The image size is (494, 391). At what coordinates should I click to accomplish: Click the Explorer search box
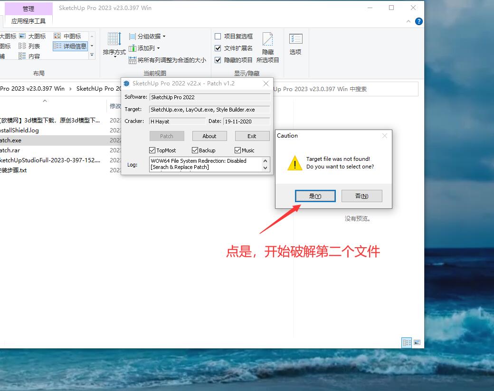click(346, 89)
